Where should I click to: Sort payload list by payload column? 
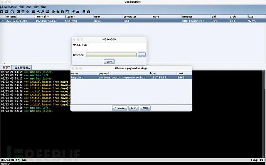click(124, 73)
